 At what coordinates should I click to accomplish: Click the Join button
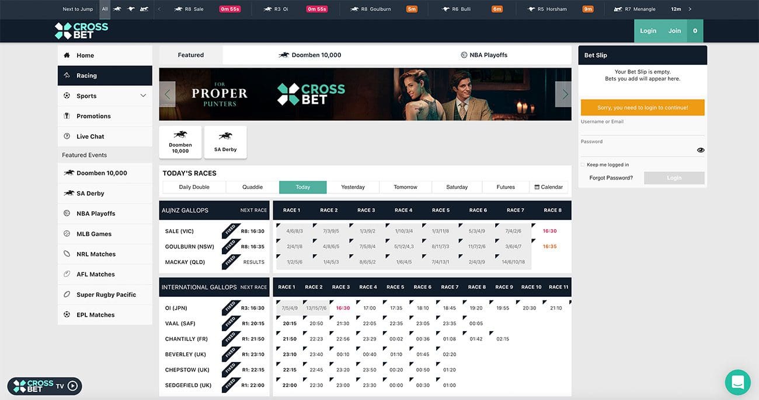coord(674,31)
